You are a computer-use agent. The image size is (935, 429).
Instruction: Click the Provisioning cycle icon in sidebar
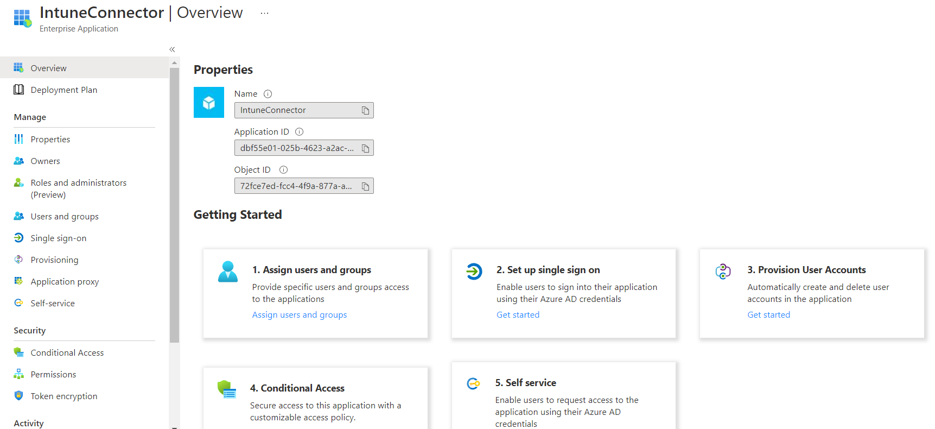(18, 260)
